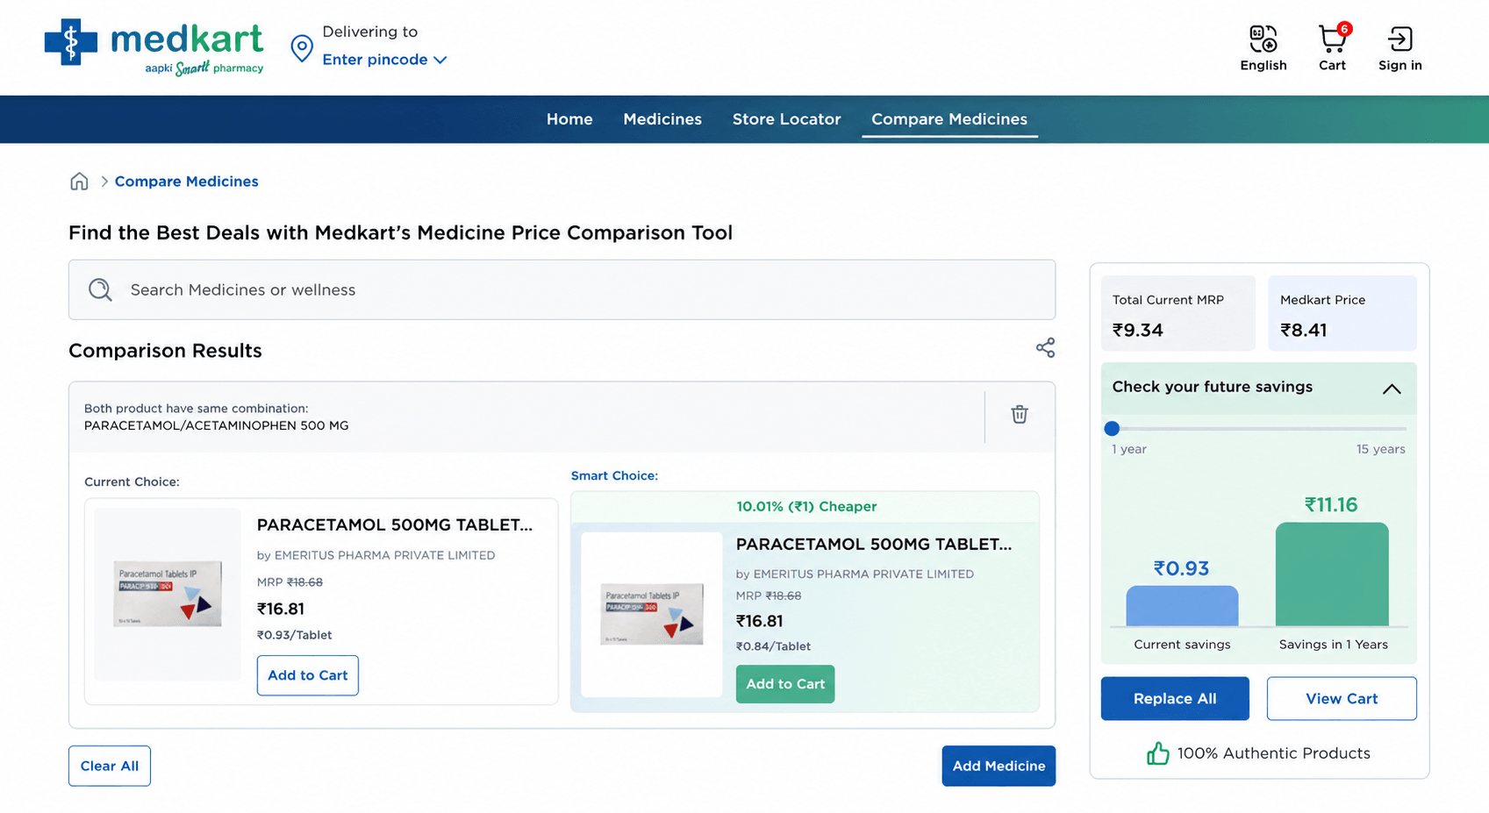
Task: Click the 15 years slider label
Action: tap(1380, 449)
